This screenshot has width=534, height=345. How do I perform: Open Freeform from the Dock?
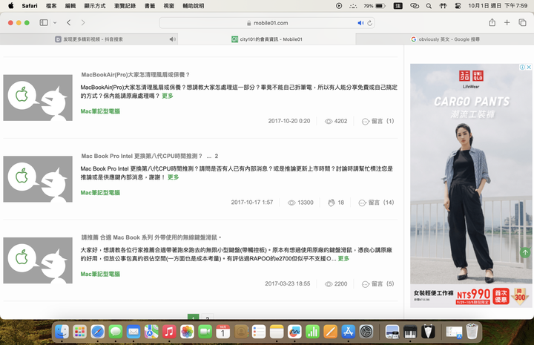tap(294, 332)
